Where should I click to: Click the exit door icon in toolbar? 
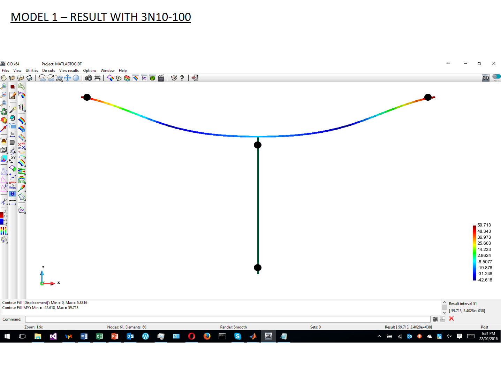point(195,78)
